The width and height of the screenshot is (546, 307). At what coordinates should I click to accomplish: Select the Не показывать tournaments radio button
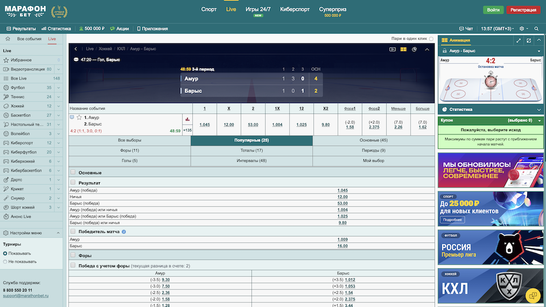tap(5, 261)
